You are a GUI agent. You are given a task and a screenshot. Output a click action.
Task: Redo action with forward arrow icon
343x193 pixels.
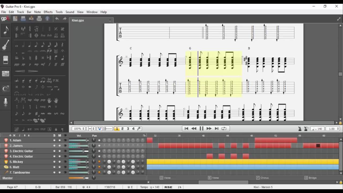[65, 18]
